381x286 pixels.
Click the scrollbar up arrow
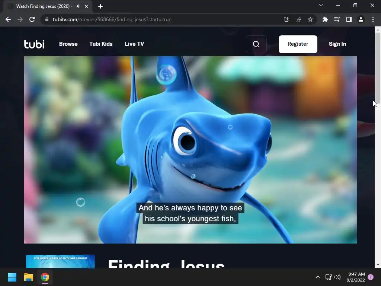tap(378, 30)
